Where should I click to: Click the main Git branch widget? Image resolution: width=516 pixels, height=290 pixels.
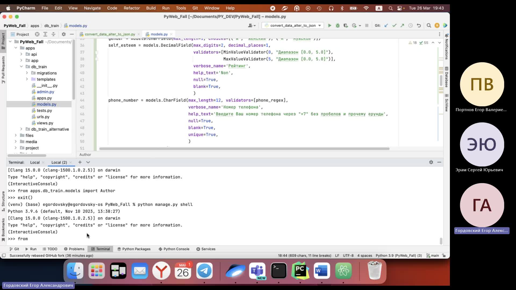[x=433, y=256]
